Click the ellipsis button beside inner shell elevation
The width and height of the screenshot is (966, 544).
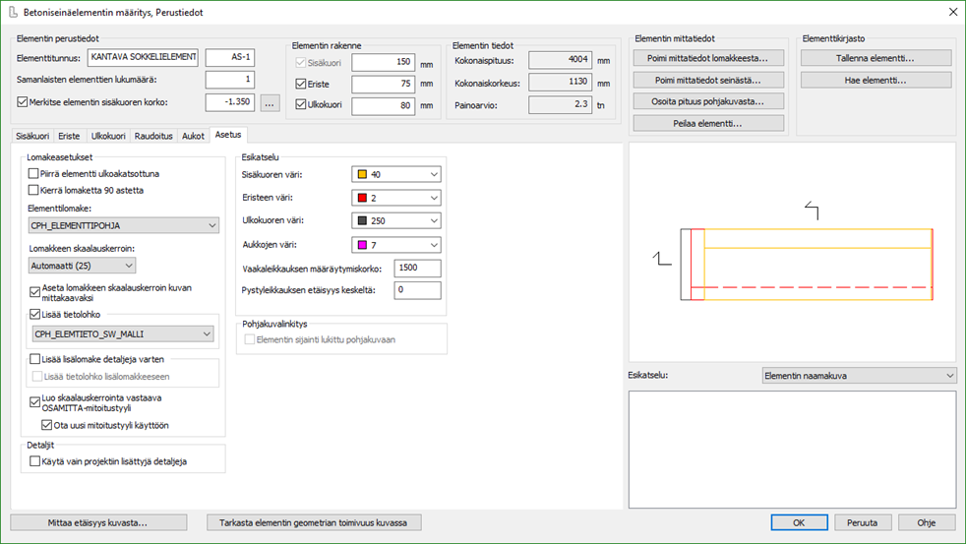click(271, 102)
